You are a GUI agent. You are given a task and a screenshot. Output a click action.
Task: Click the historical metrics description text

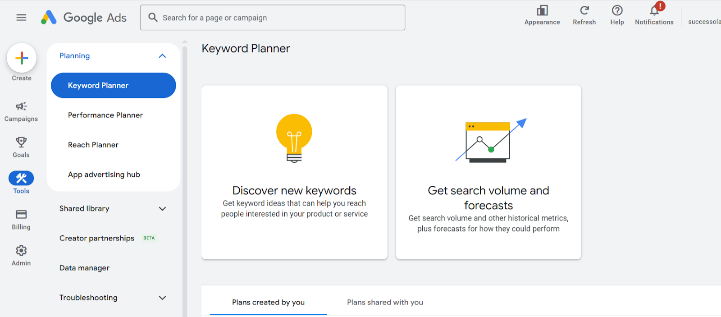pyautogui.click(x=488, y=224)
